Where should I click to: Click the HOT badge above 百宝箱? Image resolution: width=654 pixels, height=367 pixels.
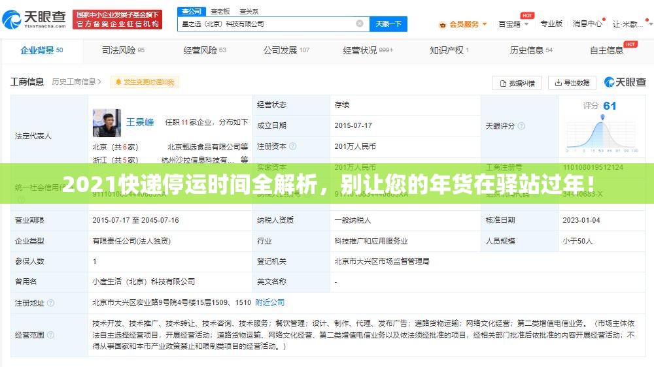pos(527,16)
